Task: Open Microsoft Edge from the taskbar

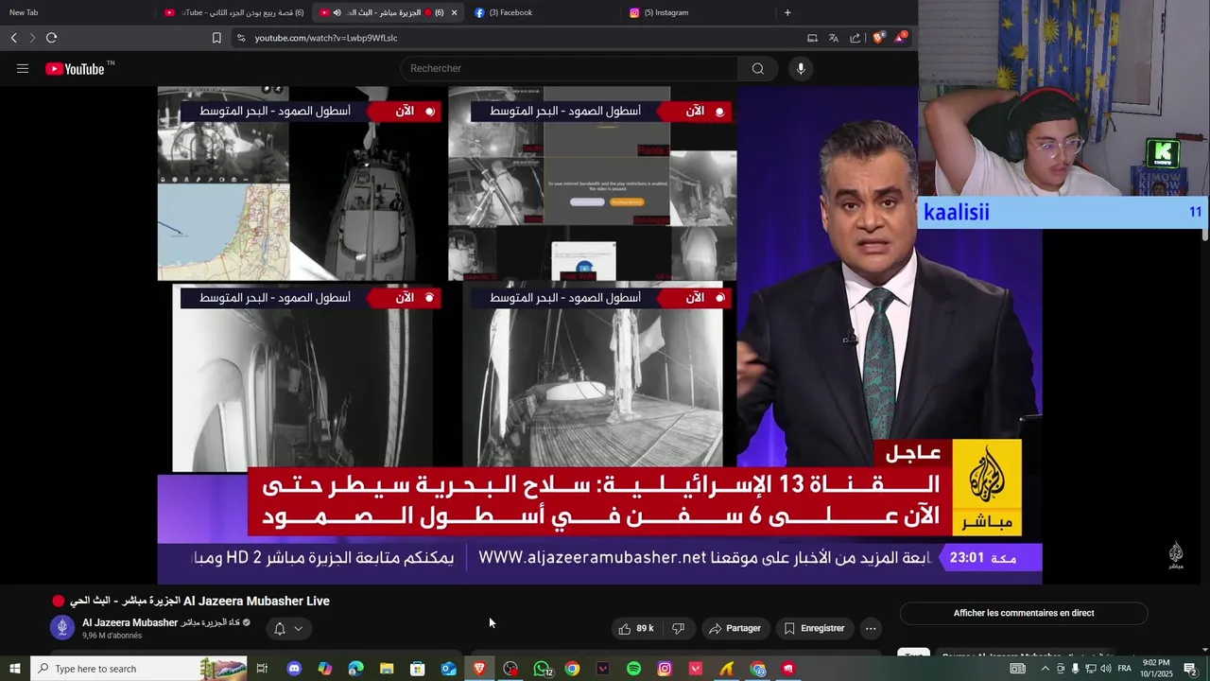Action: (355, 669)
